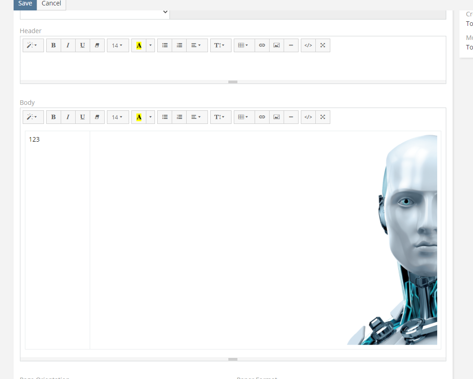Open the font size 14 dropdown in Body
Viewport: 473px width, 379px height.
pos(118,117)
